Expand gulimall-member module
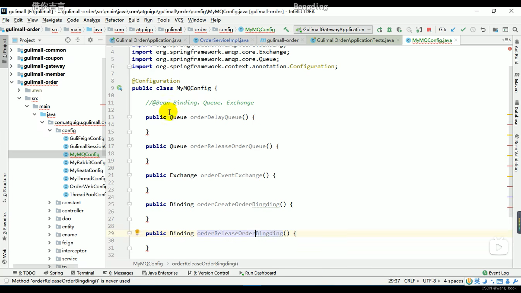The width and height of the screenshot is (521, 293). point(11,74)
